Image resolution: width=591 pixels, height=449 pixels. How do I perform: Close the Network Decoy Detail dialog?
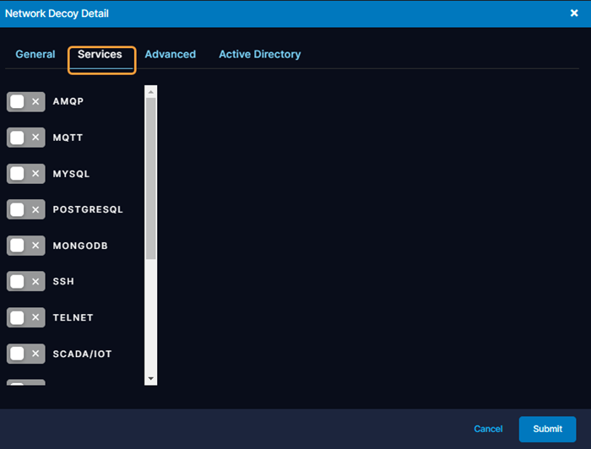(x=574, y=14)
